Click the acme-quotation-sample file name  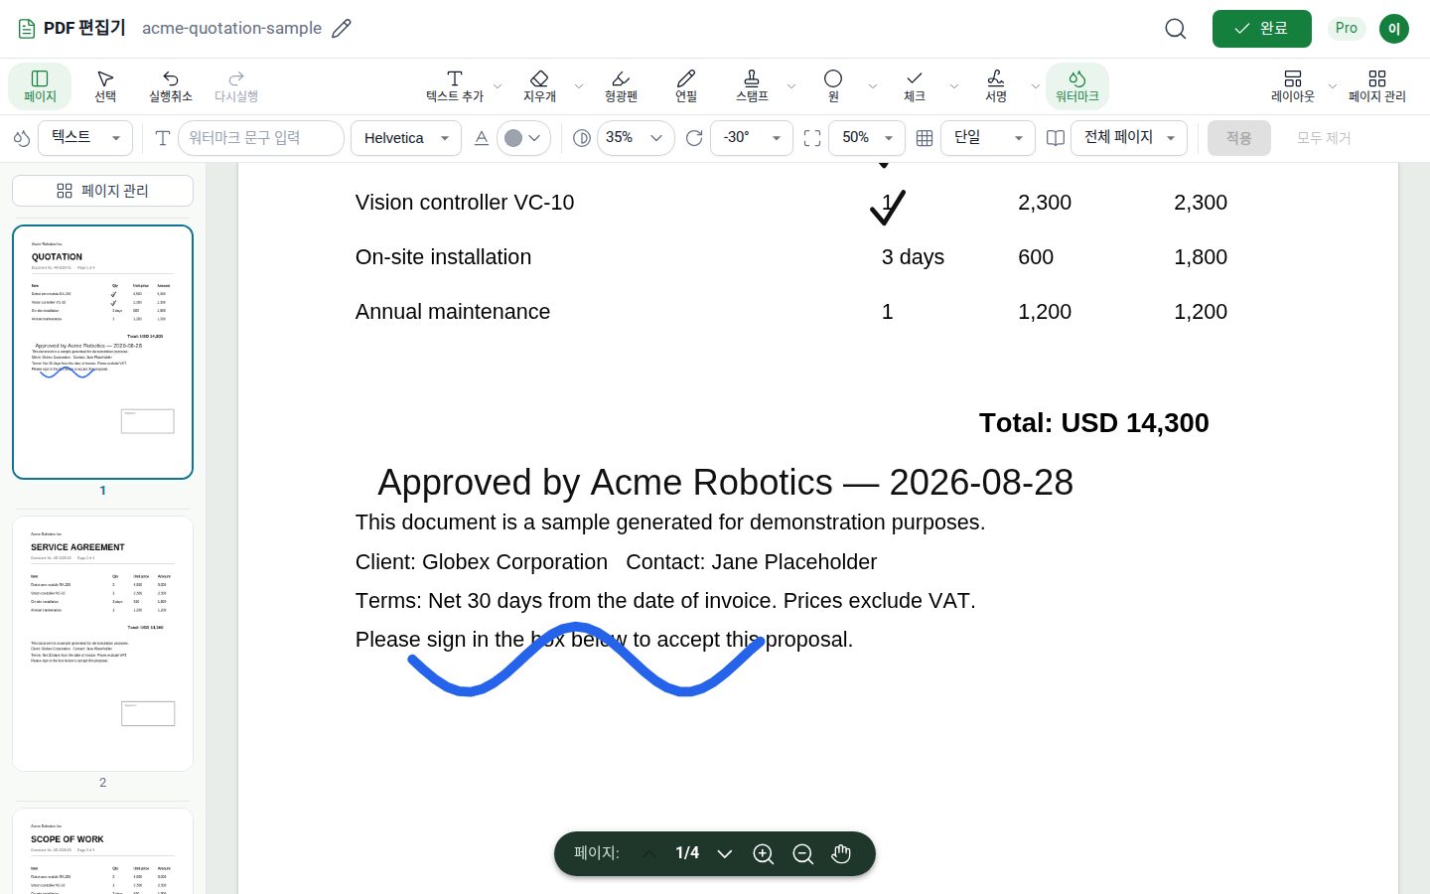tap(231, 29)
